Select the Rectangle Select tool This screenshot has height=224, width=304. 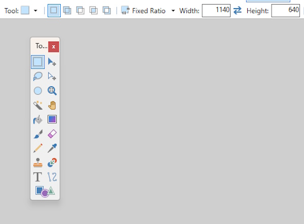pyautogui.click(x=37, y=62)
